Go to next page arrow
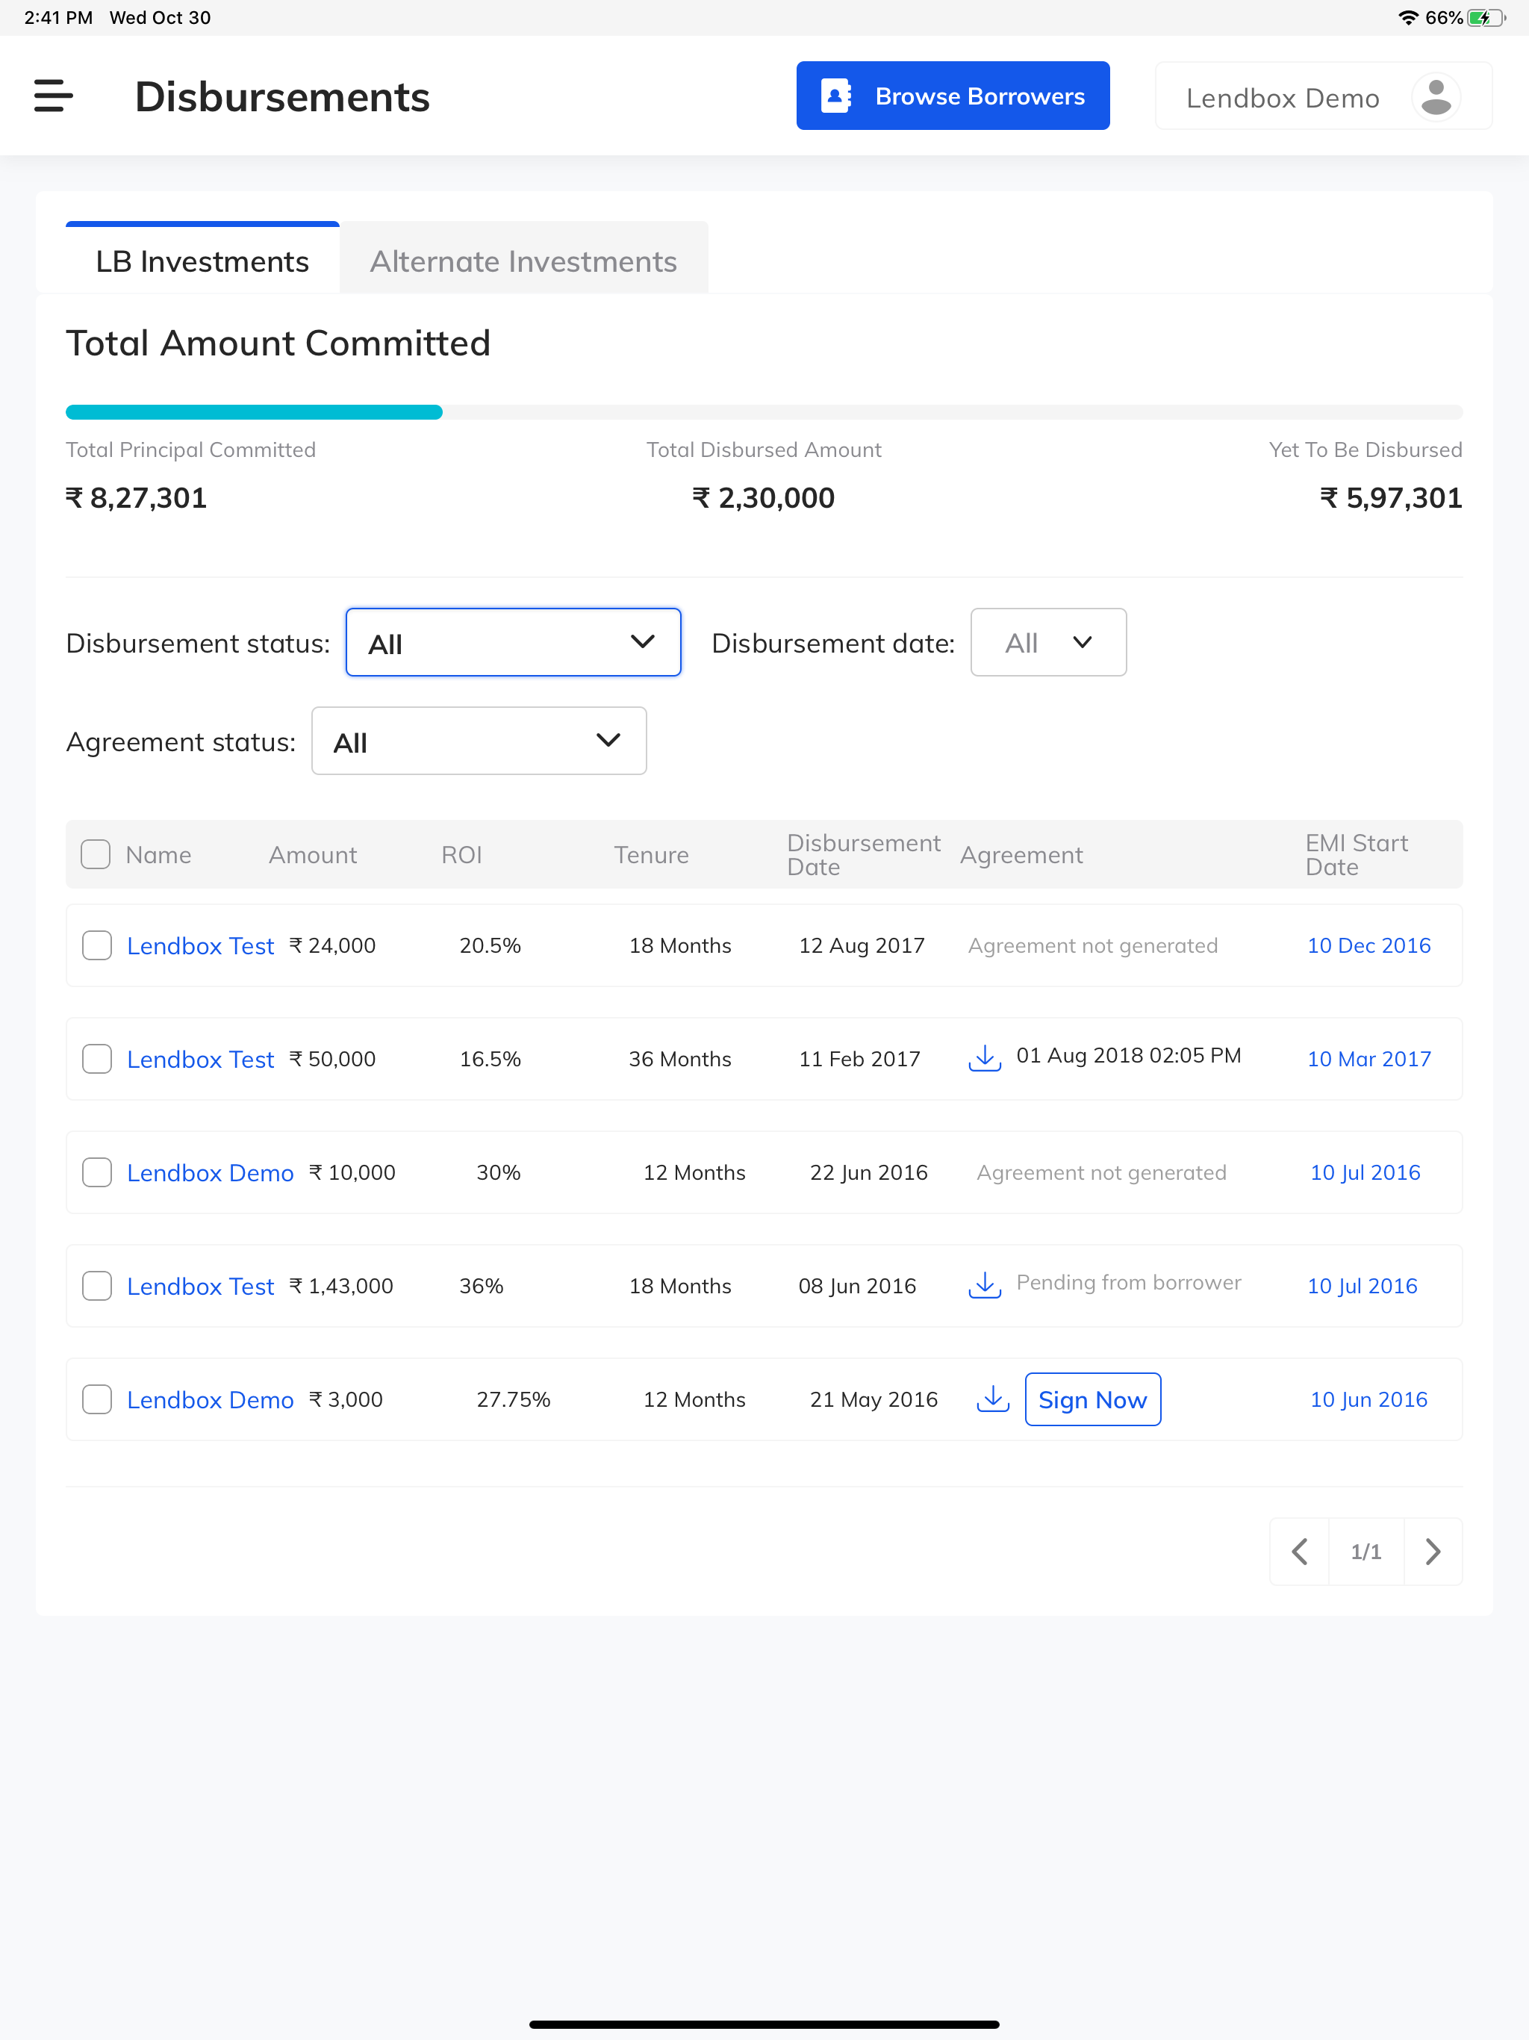This screenshot has height=2040, width=1529. tap(1433, 1551)
